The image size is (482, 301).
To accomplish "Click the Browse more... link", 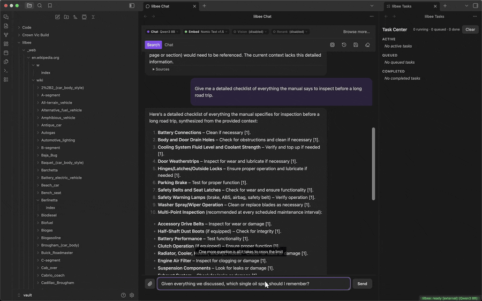I will [356, 32].
